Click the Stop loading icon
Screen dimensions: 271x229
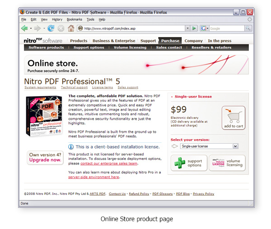(x=61, y=28)
